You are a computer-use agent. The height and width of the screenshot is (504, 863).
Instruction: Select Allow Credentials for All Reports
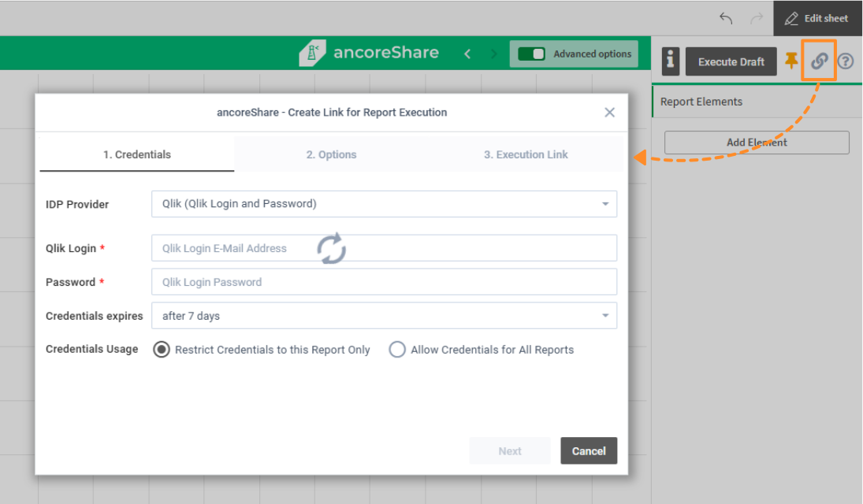pos(397,350)
